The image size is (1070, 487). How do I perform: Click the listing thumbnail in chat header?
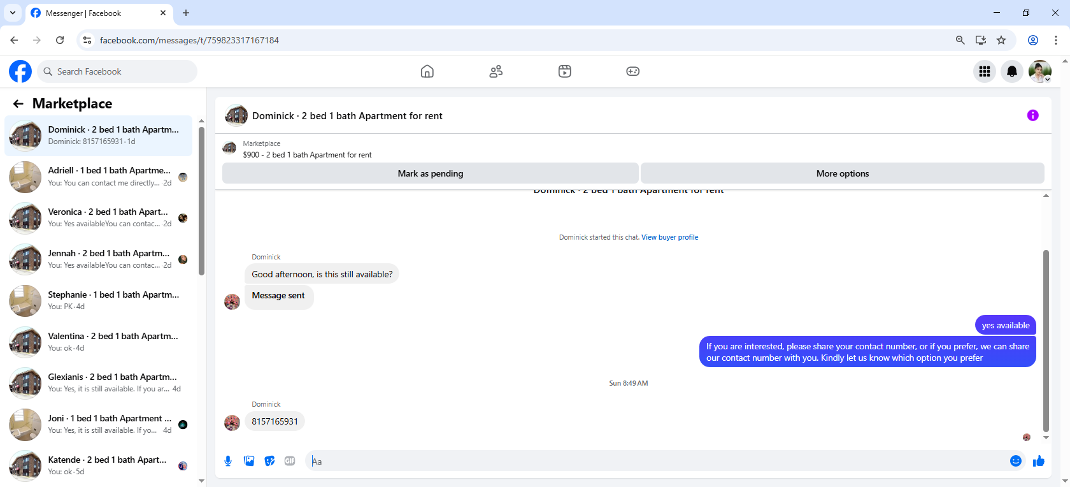point(236,115)
